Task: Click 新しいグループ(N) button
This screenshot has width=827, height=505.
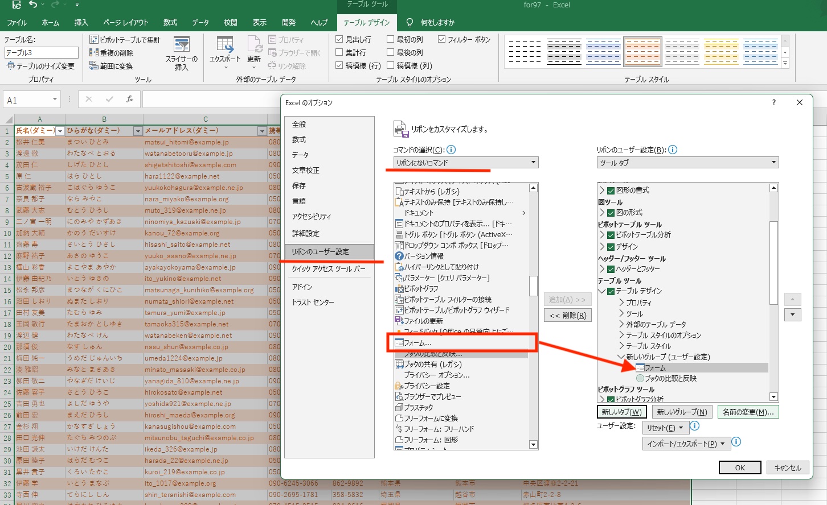Action: (x=682, y=412)
